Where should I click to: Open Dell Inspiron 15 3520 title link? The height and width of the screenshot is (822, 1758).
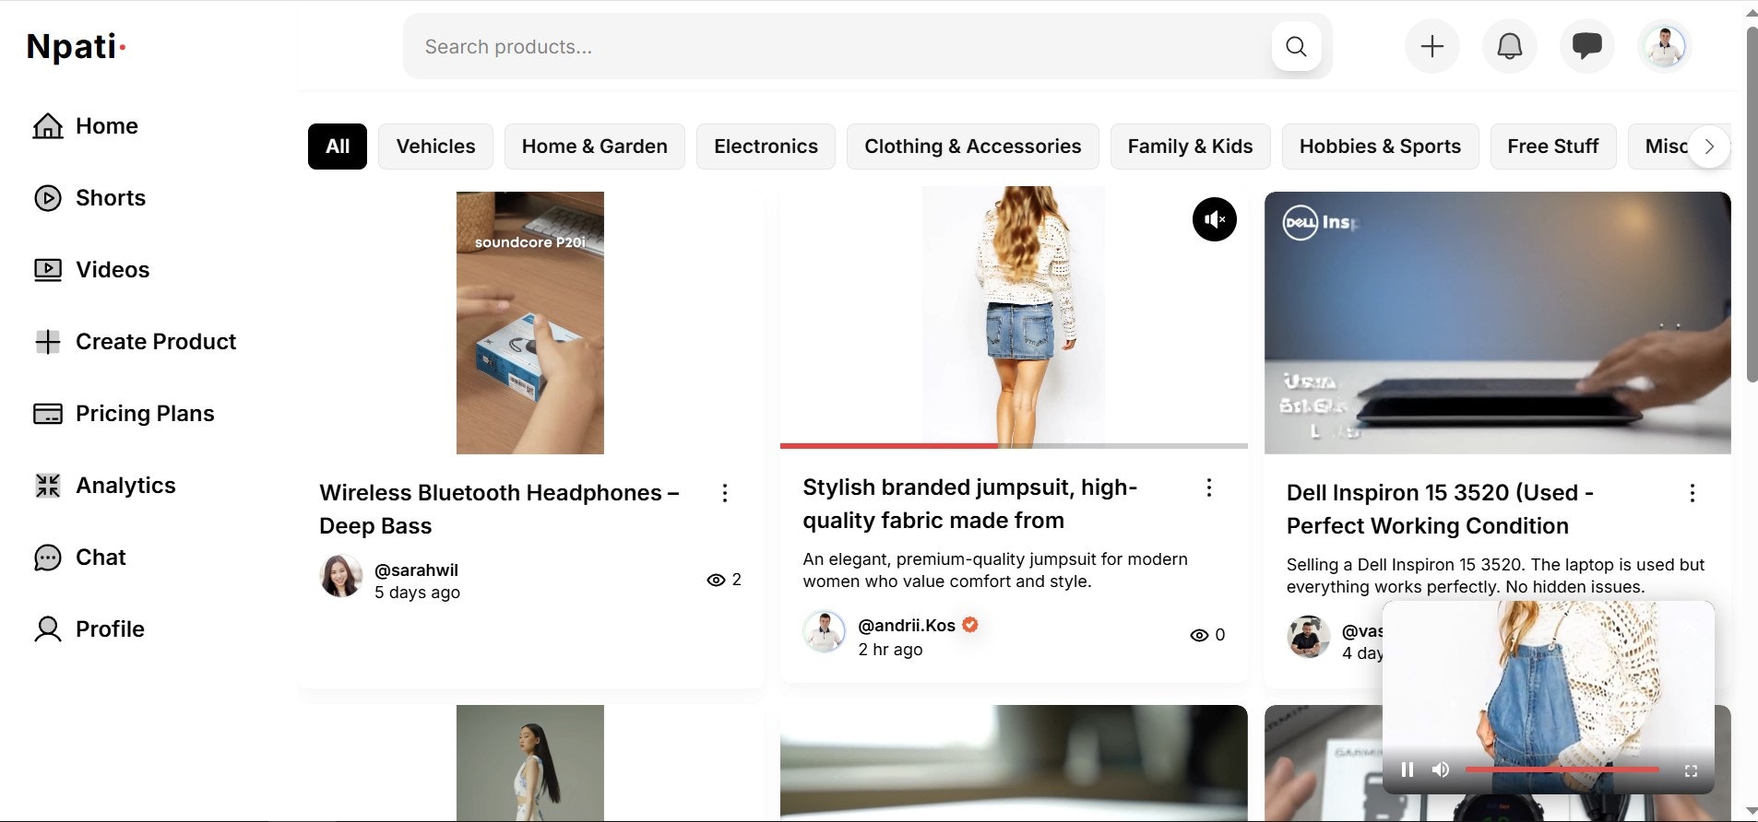tap(1440, 509)
